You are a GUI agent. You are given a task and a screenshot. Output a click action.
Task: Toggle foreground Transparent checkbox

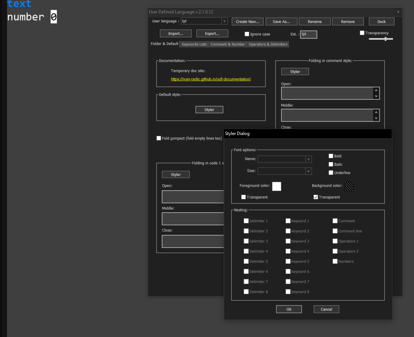coord(244,197)
